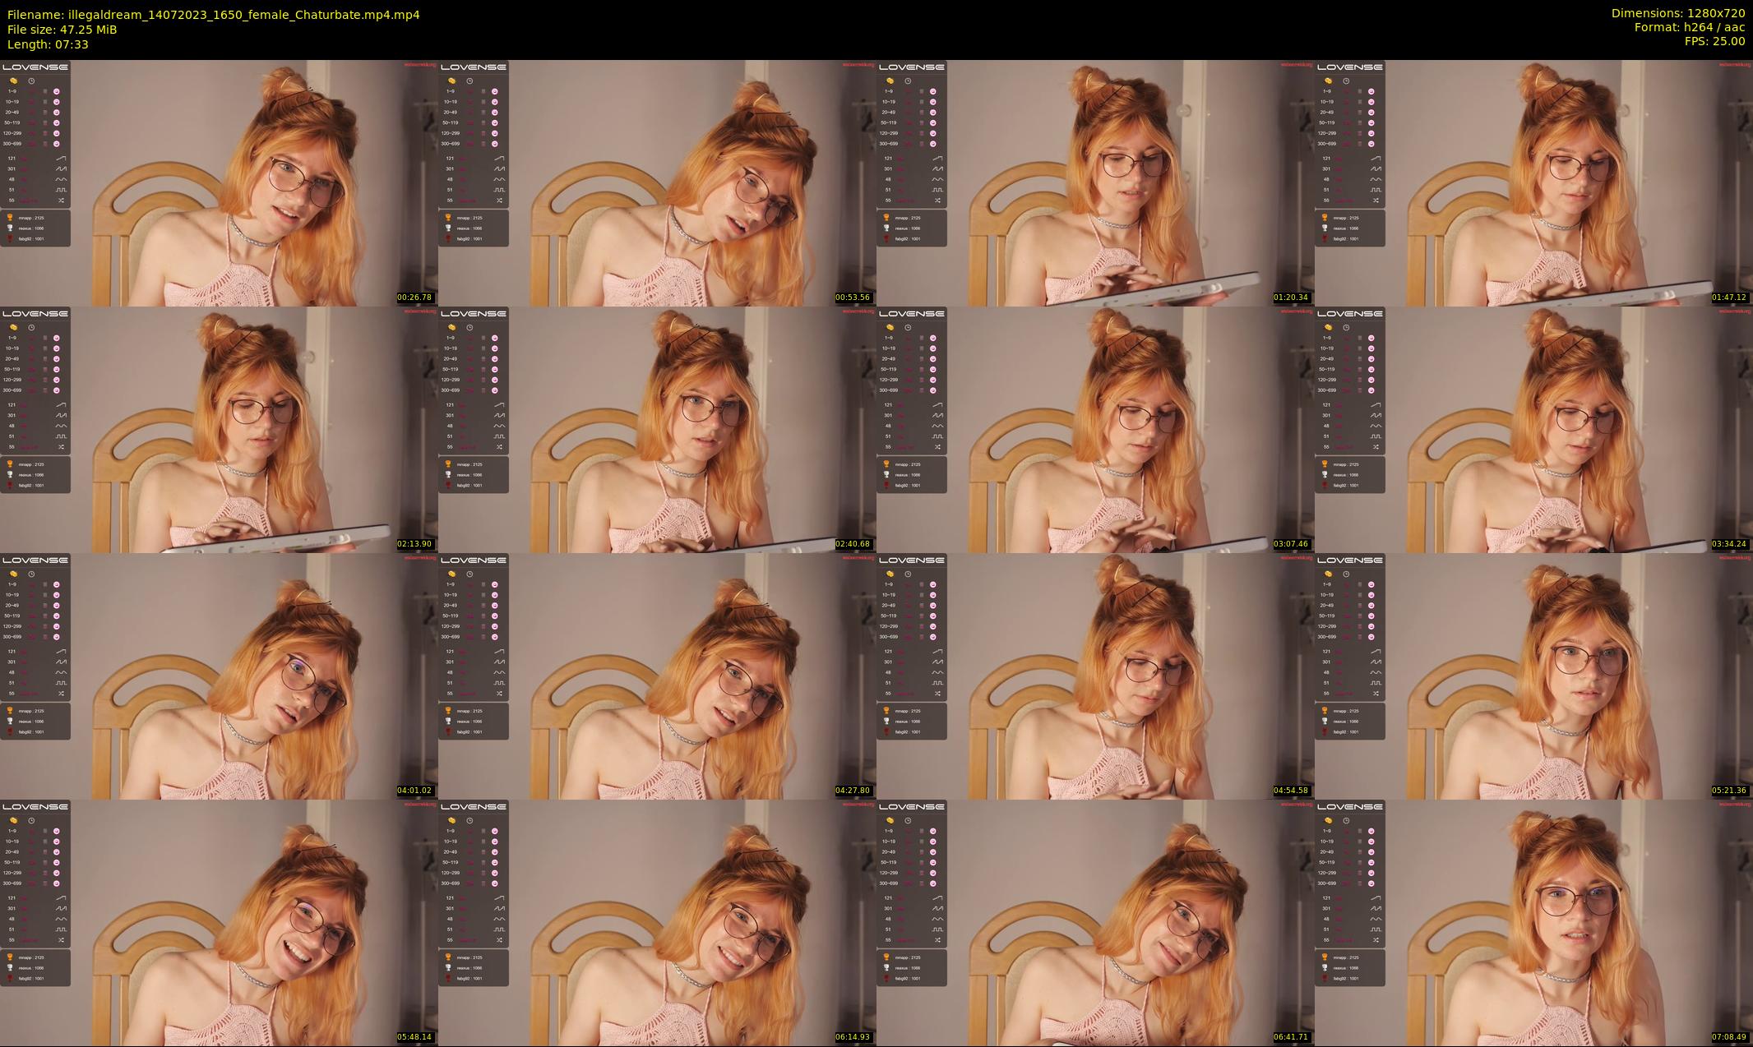
Task: Select the last thumbnail at 07:08.49
Action: coord(1533,922)
